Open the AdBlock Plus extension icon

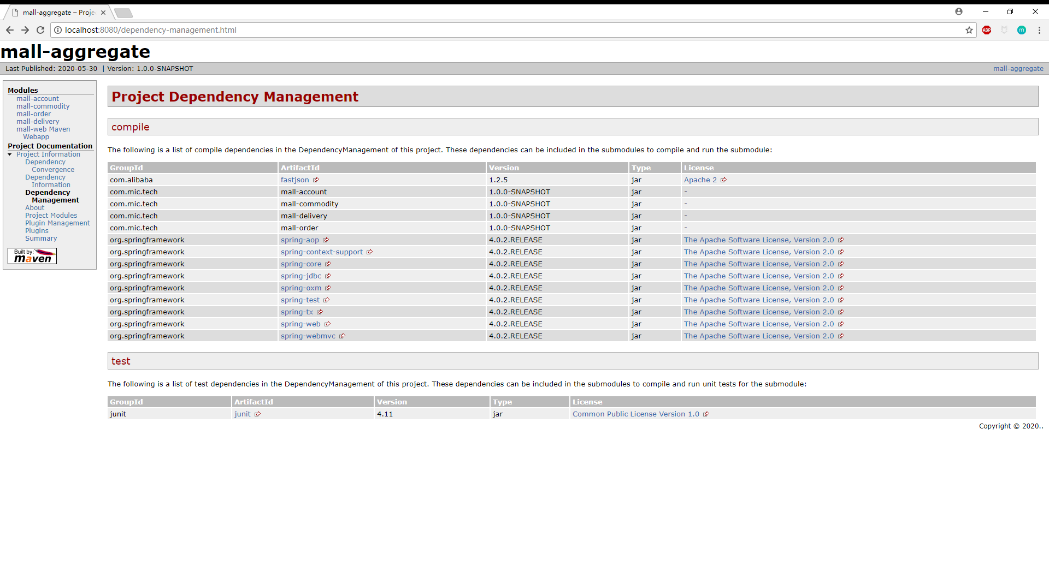987,30
